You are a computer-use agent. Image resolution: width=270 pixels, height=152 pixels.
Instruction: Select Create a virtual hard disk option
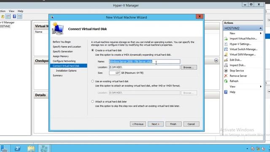93,50
